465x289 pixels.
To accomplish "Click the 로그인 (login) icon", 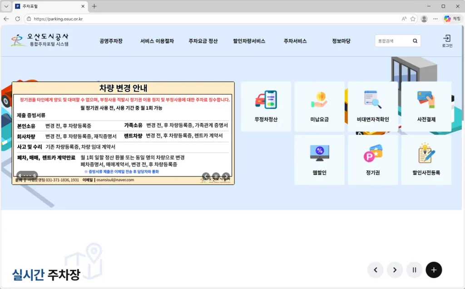I will coord(448,41).
